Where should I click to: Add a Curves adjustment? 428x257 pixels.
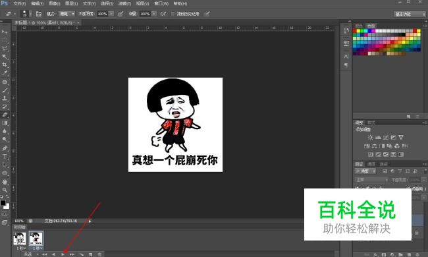(x=386, y=137)
